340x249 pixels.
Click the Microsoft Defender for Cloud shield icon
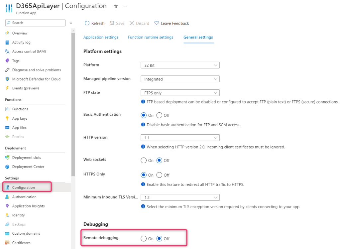(x=7, y=79)
